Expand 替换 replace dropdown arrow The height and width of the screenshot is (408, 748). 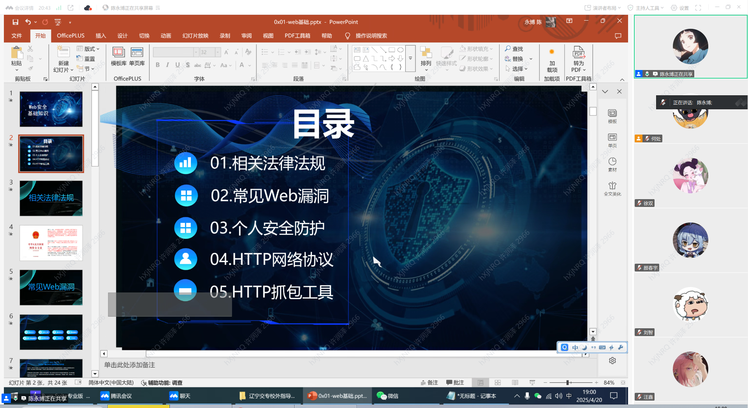click(531, 59)
